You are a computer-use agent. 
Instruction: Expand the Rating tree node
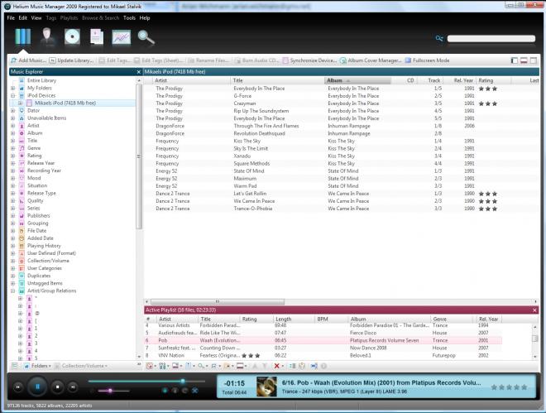click(x=13, y=156)
